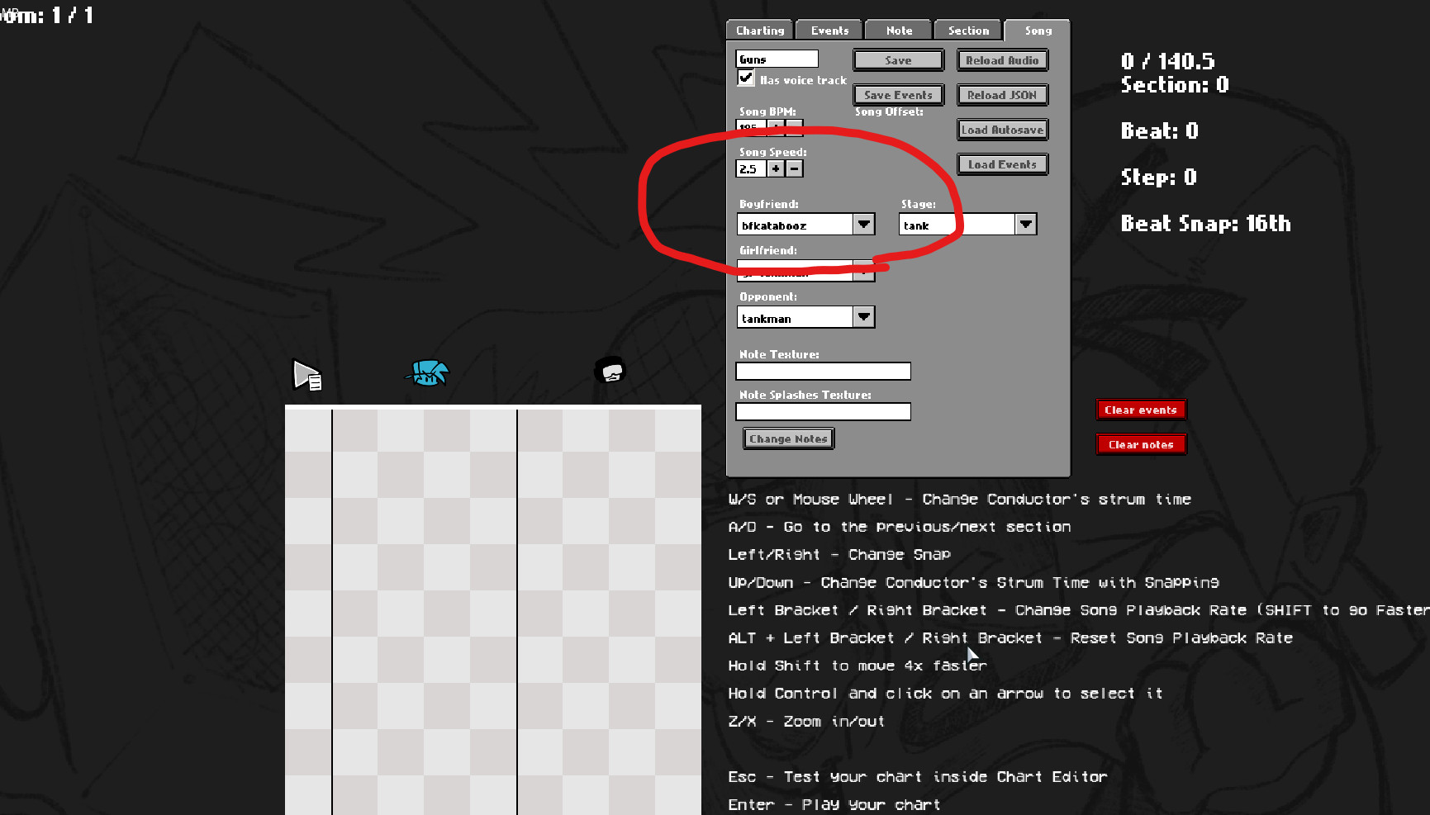Click the Load Autosave button
Viewport: 1430px width, 815px height.
coord(1002,130)
